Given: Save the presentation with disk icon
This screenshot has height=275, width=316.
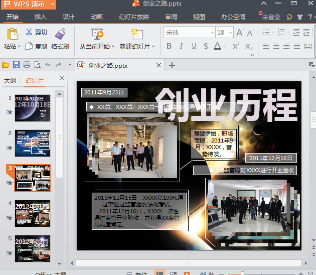Looking at the screenshot, I should 16,65.
